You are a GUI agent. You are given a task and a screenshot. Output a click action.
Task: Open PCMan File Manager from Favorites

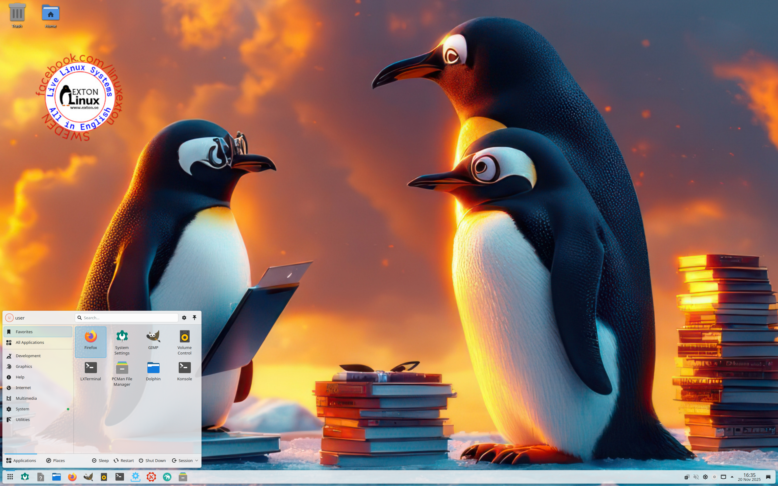(122, 373)
